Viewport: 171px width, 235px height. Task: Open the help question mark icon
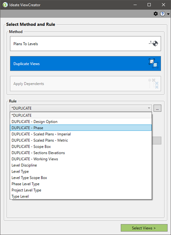[x=162, y=14]
